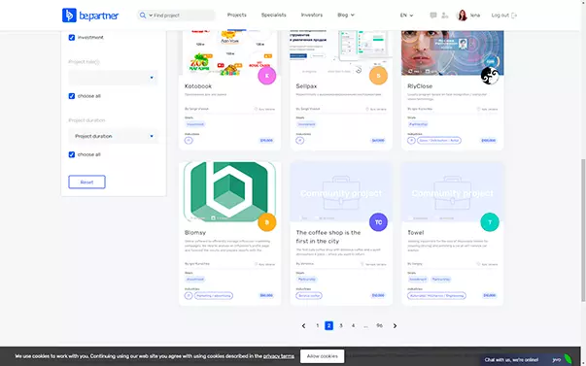Open the Project role dropdown
This screenshot has width=586, height=366.
pyautogui.click(x=114, y=78)
